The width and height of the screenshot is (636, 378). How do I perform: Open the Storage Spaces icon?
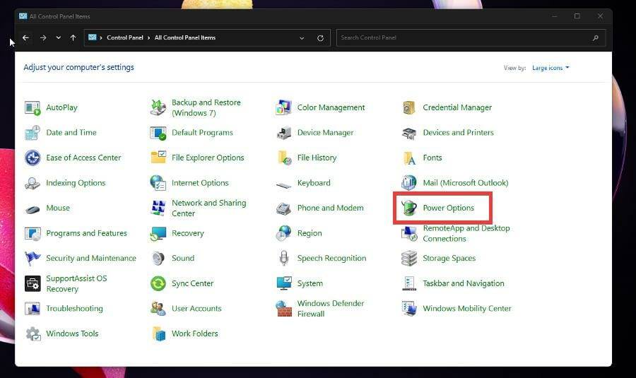(409, 259)
